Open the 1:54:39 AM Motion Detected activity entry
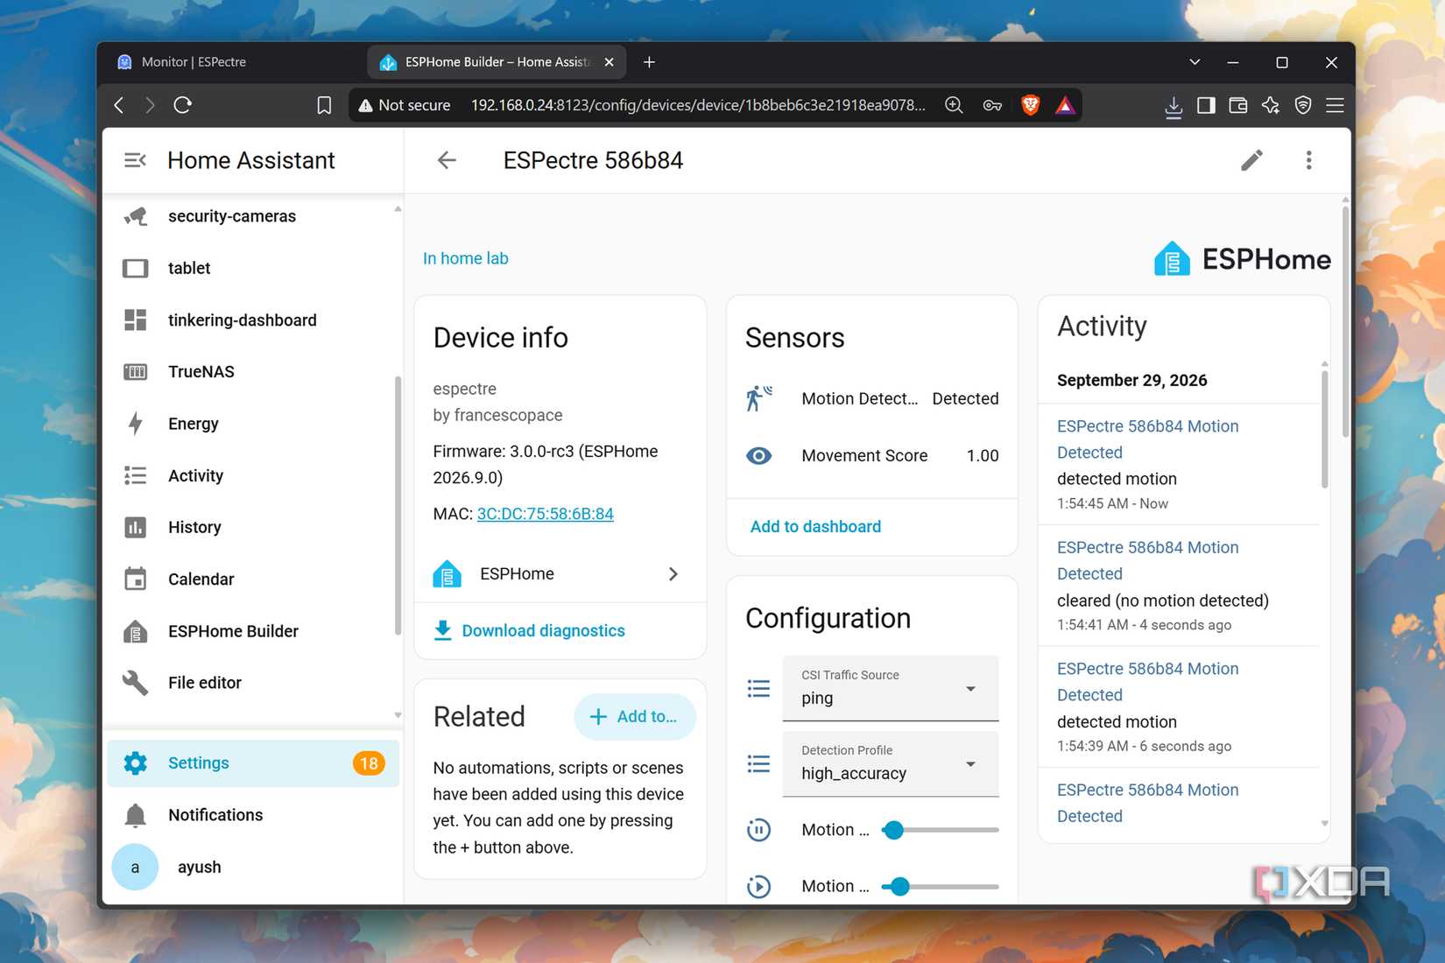The height and width of the screenshot is (963, 1445). (x=1147, y=682)
